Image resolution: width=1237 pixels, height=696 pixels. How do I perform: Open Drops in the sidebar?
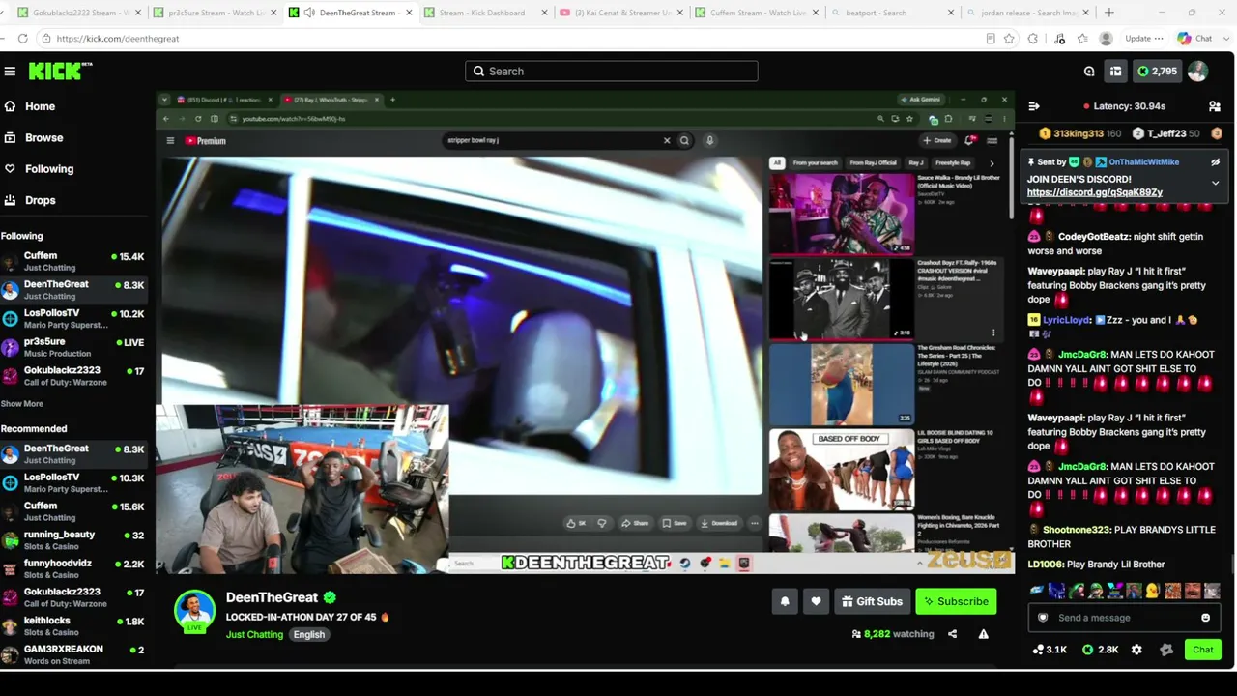(x=40, y=200)
